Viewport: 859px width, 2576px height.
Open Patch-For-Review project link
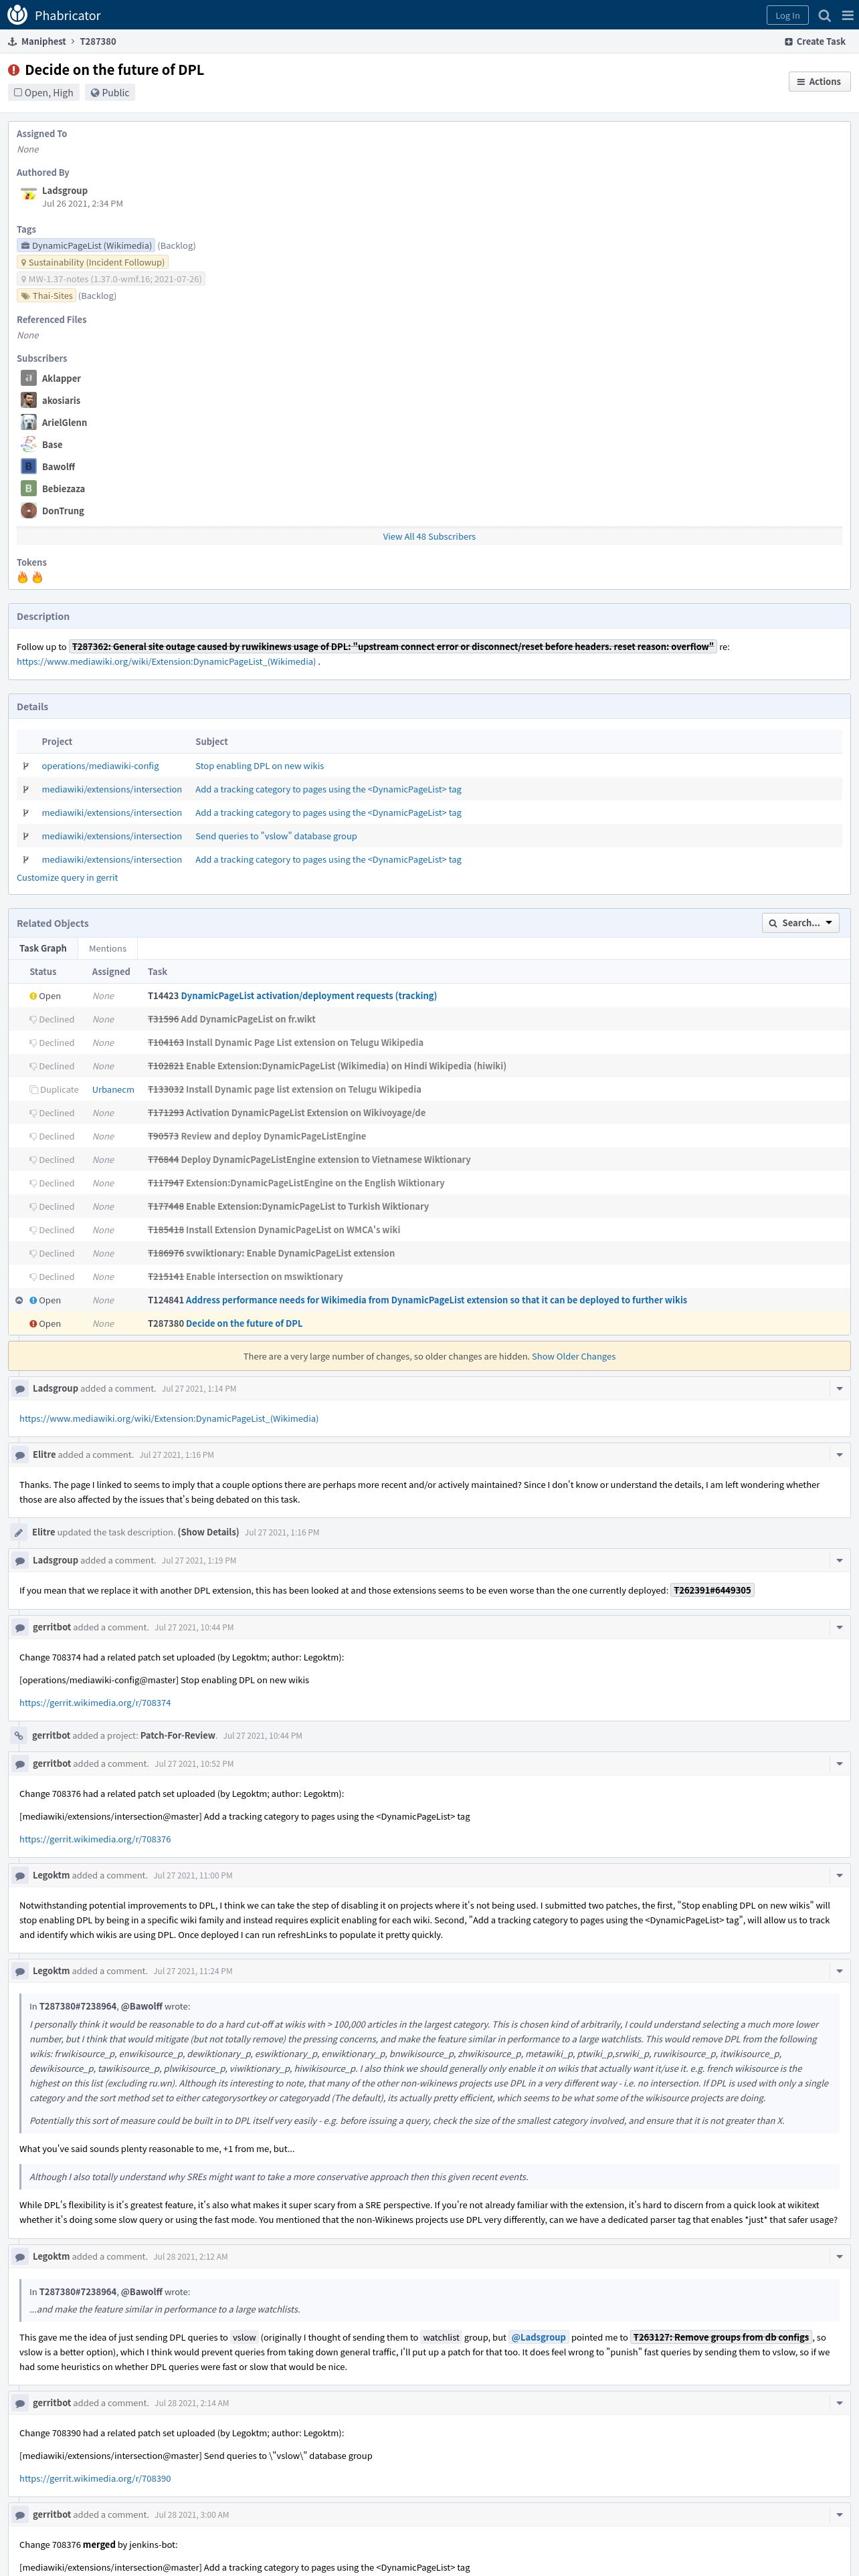[178, 1736]
